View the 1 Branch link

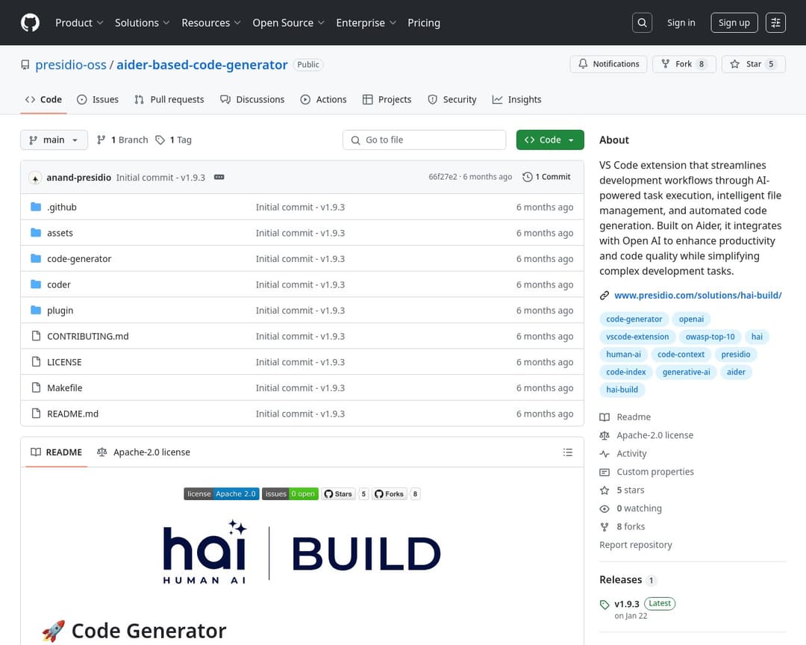point(122,140)
